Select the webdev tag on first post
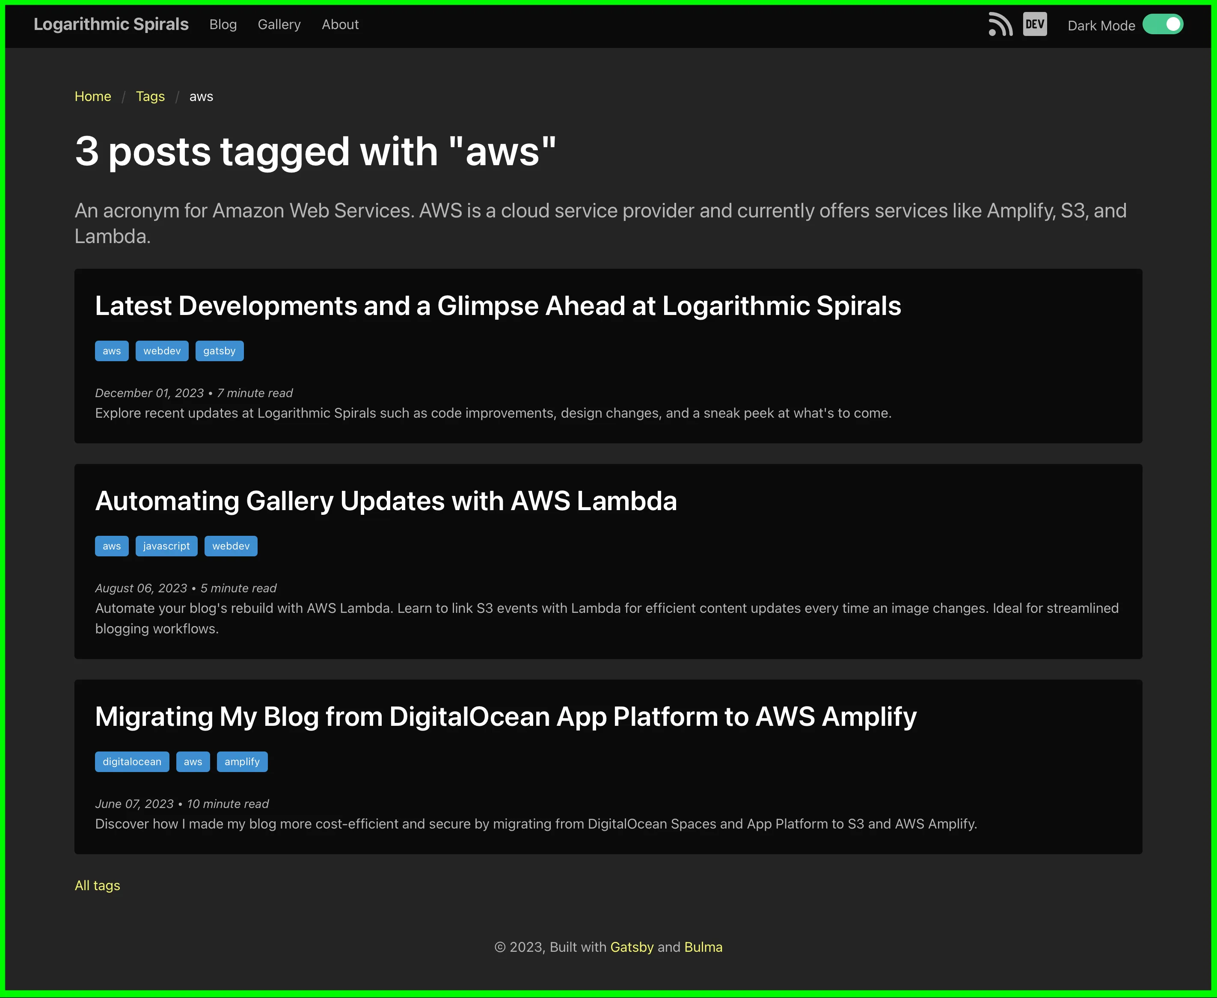This screenshot has width=1217, height=998. 161,351
